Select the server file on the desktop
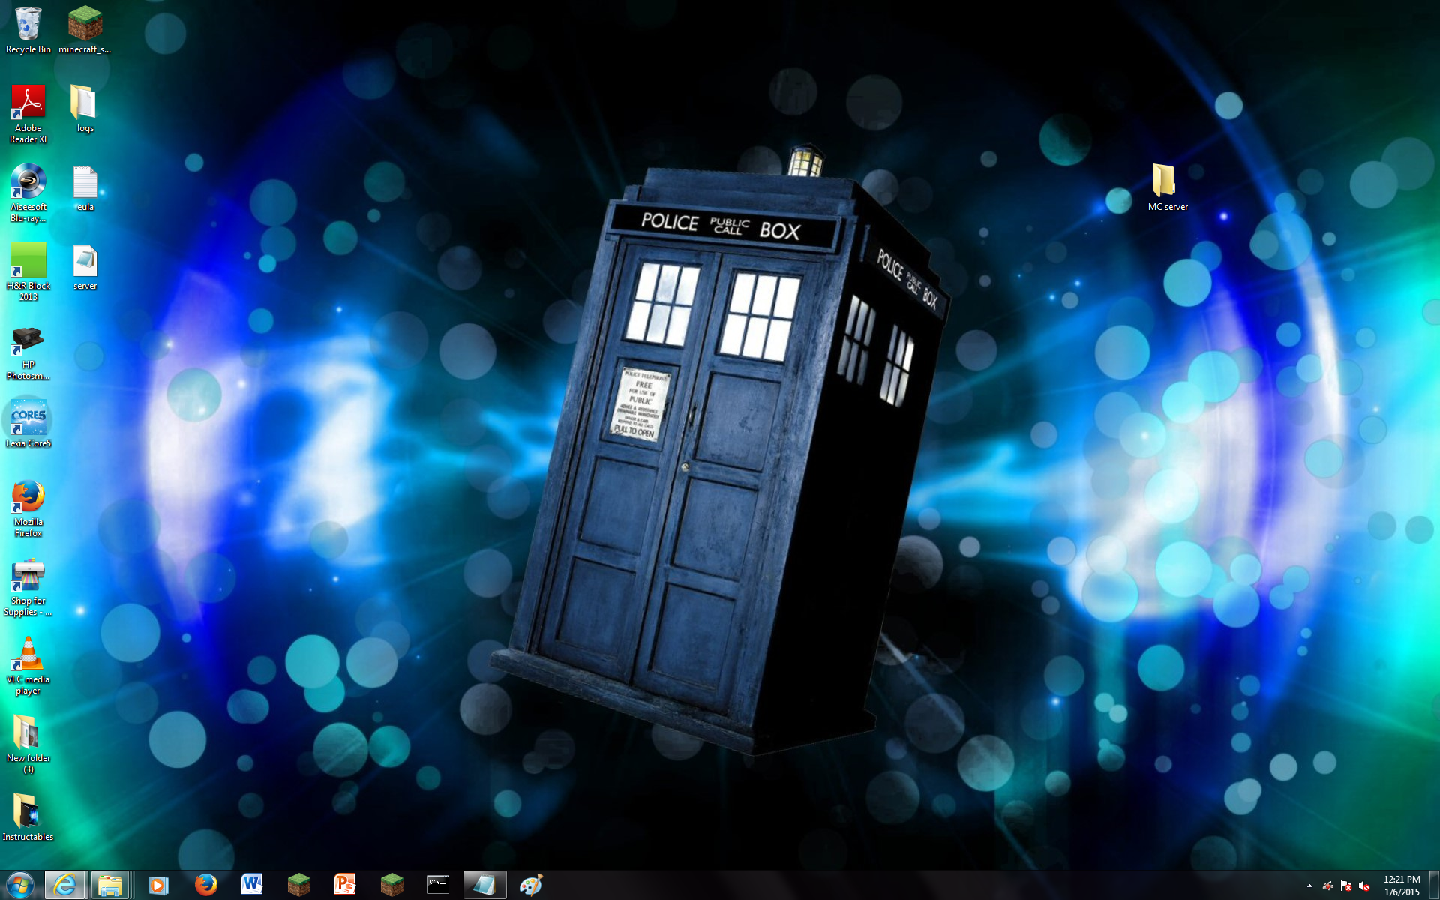Image resolution: width=1440 pixels, height=900 pixels. point(85,266)
